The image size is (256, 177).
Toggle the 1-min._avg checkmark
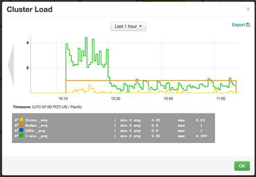tap(17, 135)
